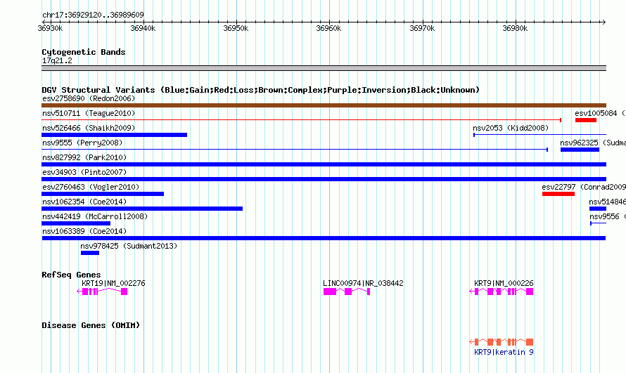The height and width of the screenshot is (373, 626).
Task: Click the chr17:36929120..36989609 coordinate label
Action: pyautogui.click(x=93, y=15)
